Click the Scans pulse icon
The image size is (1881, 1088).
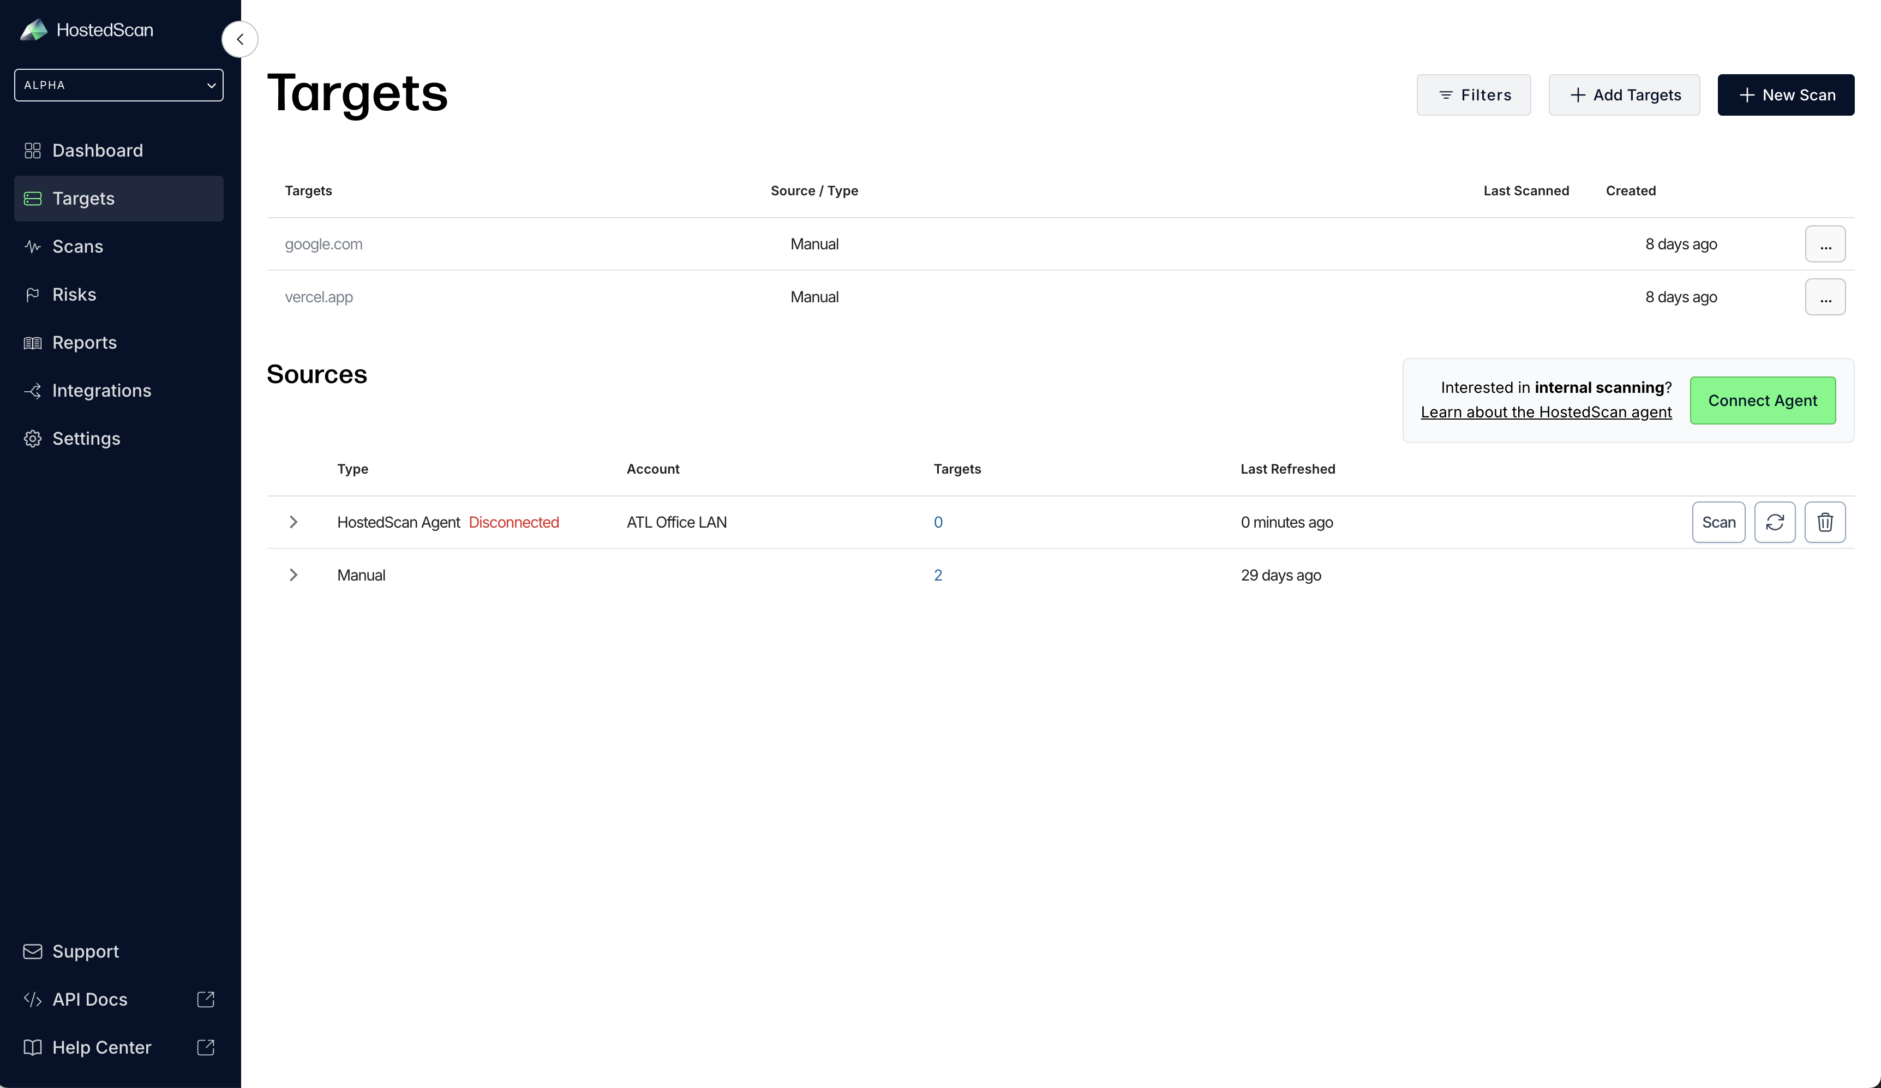point(33,247)
